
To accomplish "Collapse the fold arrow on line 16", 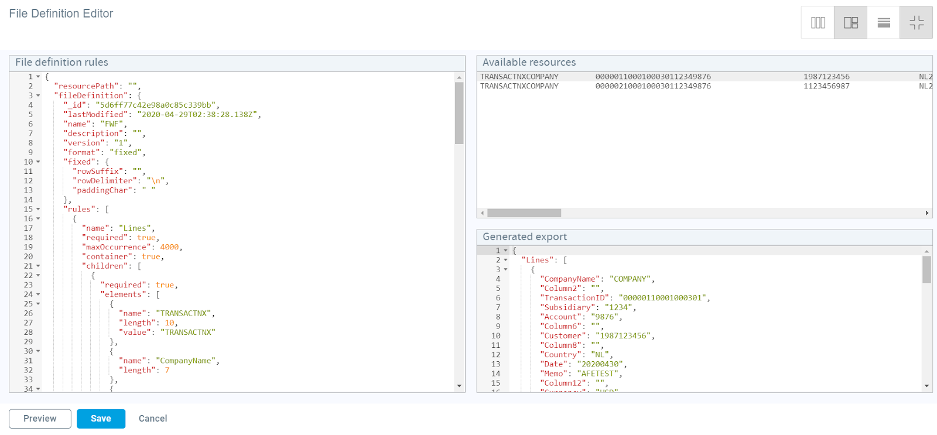I will pos(38,218).
